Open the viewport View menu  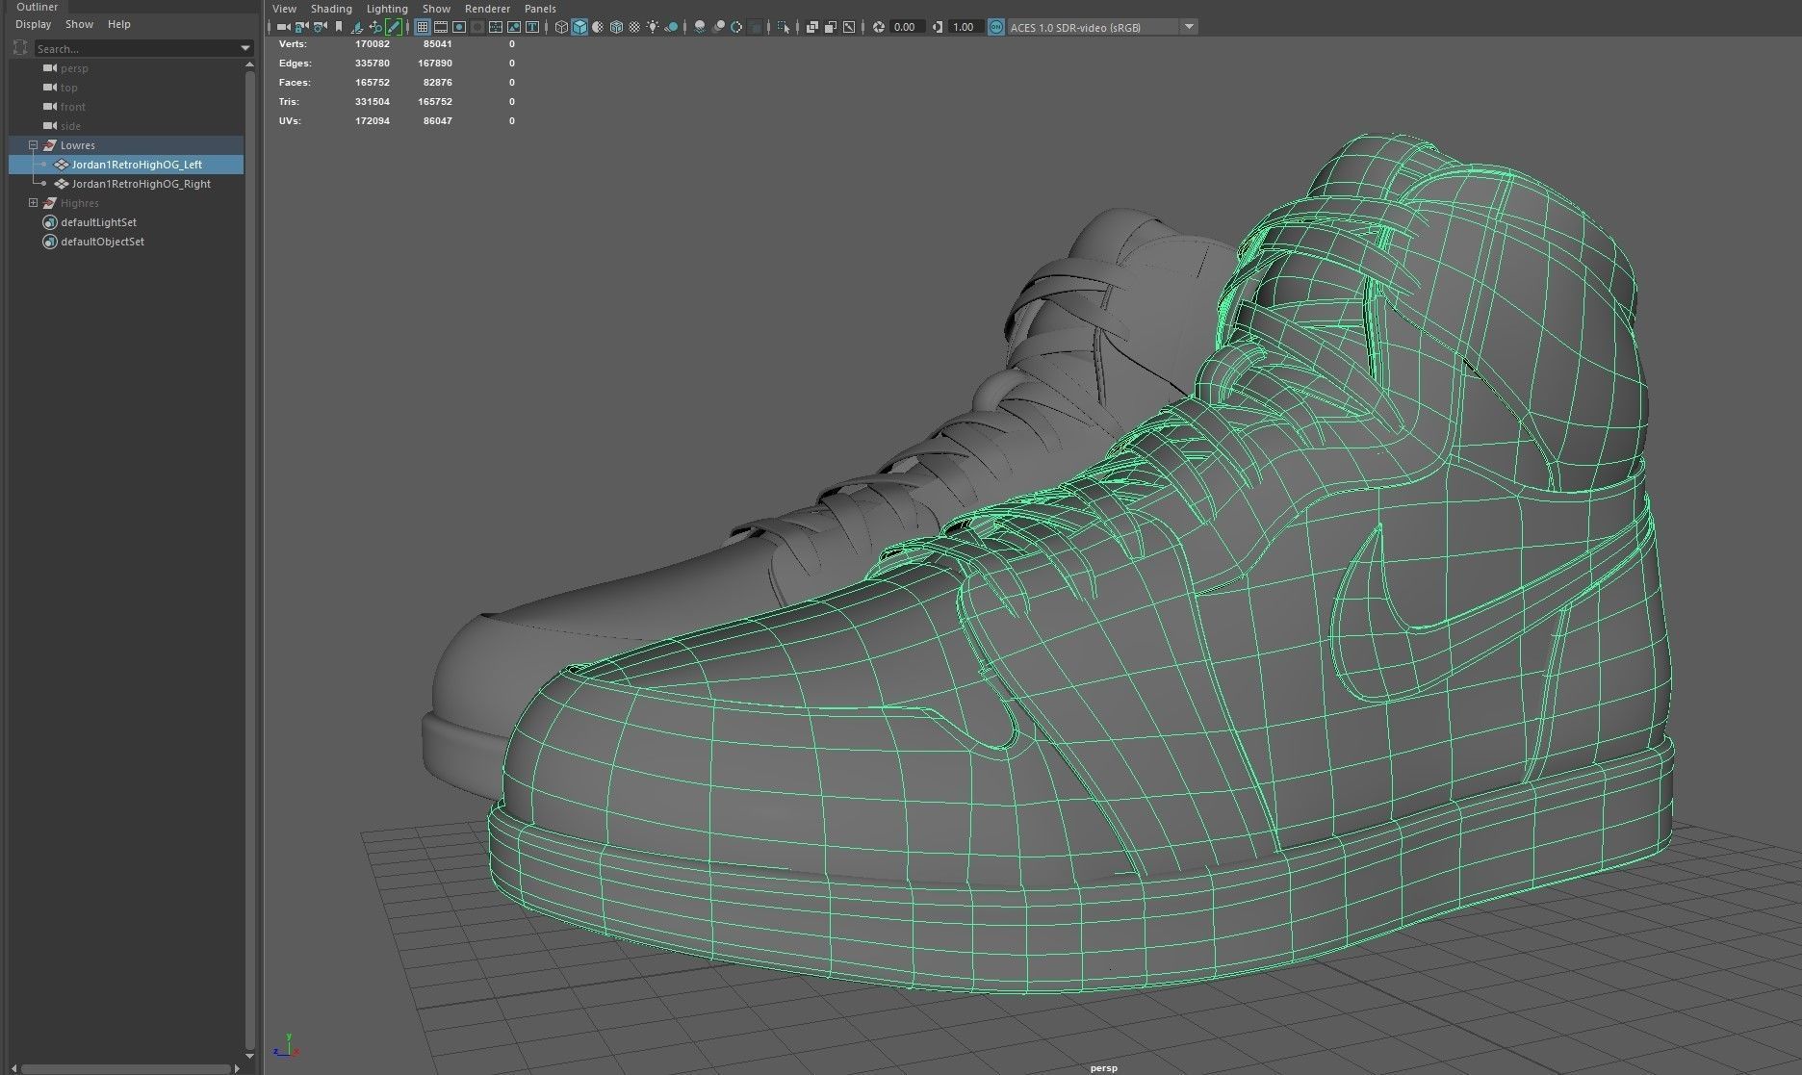point(284,9)
